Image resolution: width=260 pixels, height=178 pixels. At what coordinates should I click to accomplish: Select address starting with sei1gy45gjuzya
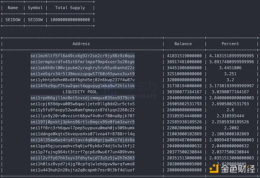[x=82, y=146]
